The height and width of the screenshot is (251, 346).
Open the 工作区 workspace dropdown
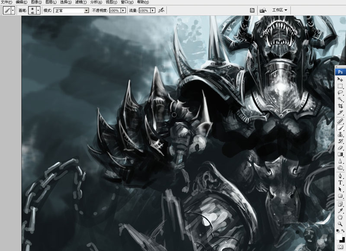pos(279,10)
